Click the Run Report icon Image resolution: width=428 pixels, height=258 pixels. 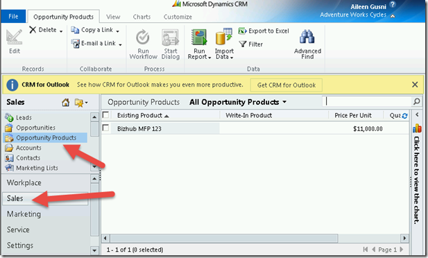[x=199, y=37]
